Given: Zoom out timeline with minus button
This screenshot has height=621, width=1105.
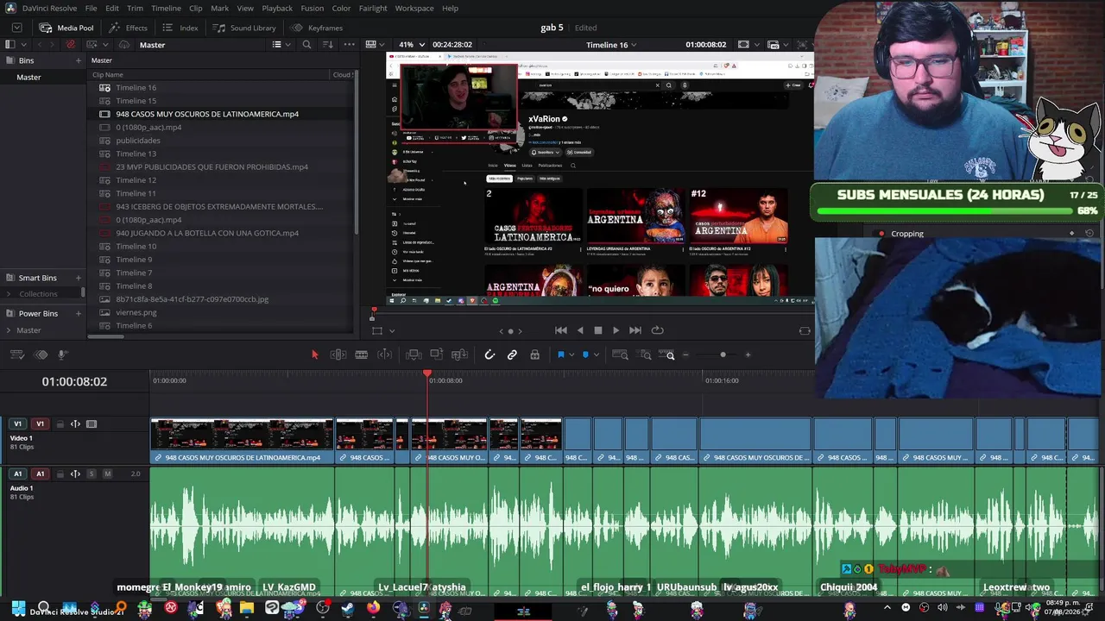Looking at the screenshot, I should click(x=686, y=354).
